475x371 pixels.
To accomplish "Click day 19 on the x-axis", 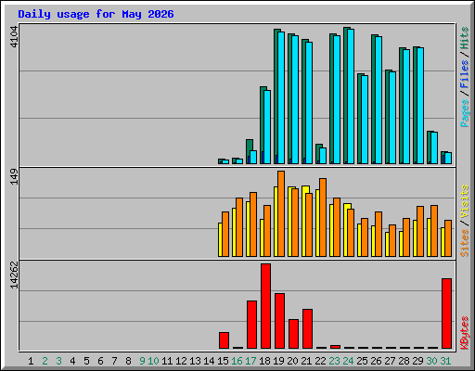I will tap(278, 361).
